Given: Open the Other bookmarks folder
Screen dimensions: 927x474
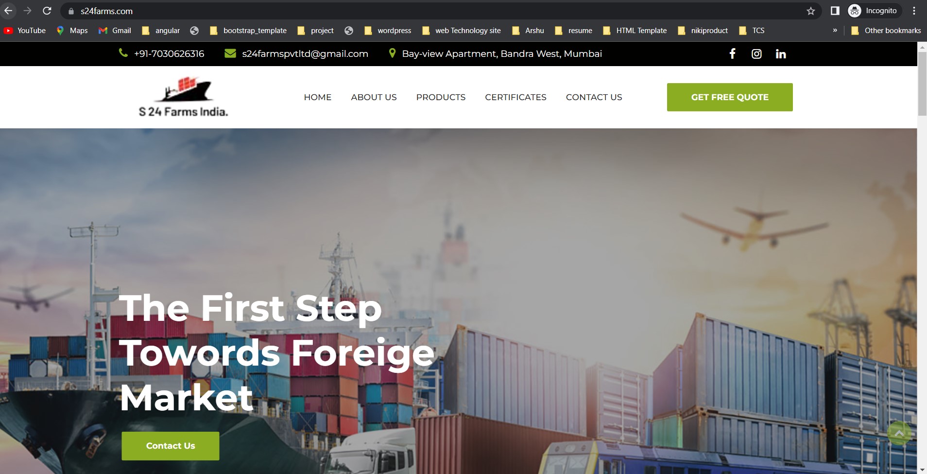Looking at the screenshot, I should click(x=886, y=30).
